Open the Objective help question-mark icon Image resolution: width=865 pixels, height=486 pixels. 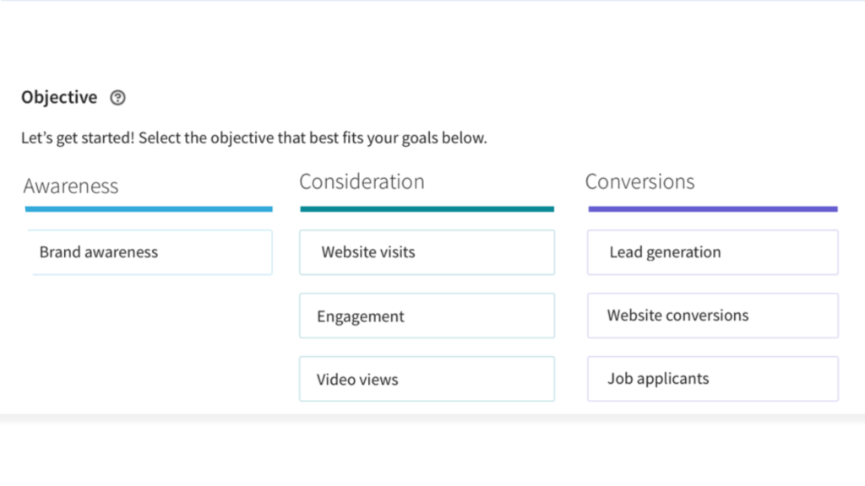coord(117,98)
